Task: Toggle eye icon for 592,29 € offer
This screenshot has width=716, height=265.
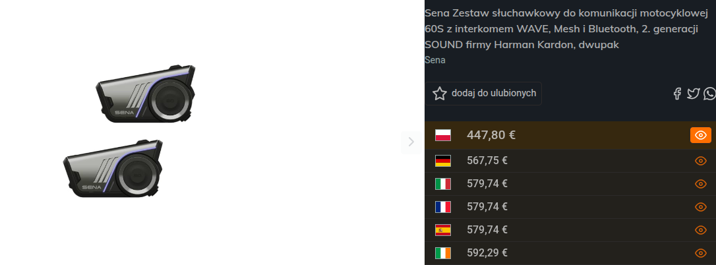Action: pyautogui.click(x=701, y=253)
